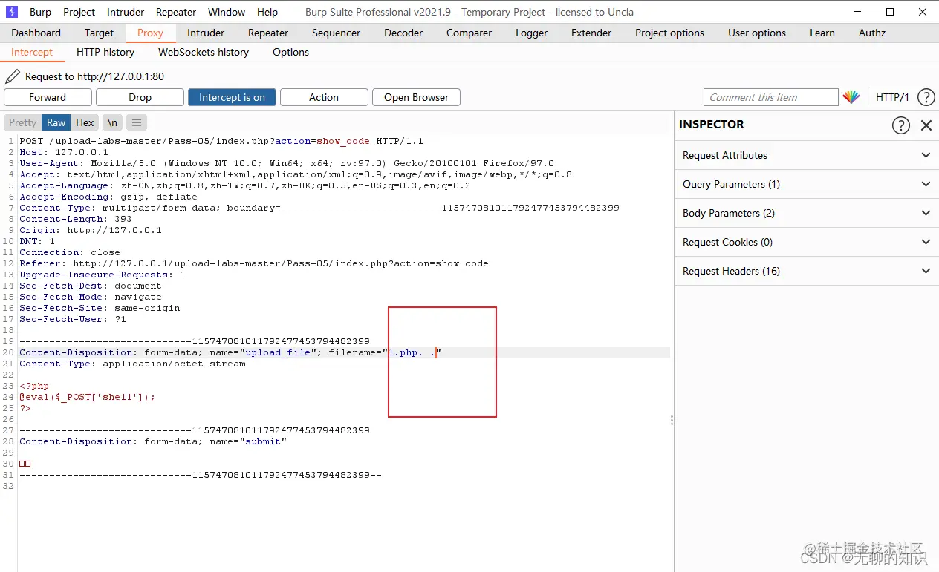
Task: Select the Intercept sub-tab
Action: pyautogui.click(x=32, y=52)
